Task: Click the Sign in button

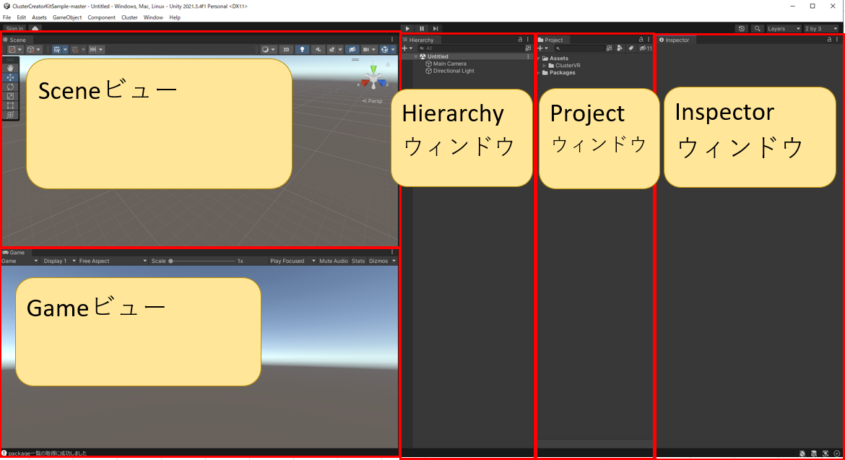Action: click(x=14, y=29)
